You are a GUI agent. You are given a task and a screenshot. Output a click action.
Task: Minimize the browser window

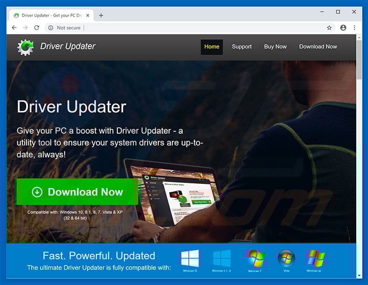[x=322, y=12]
